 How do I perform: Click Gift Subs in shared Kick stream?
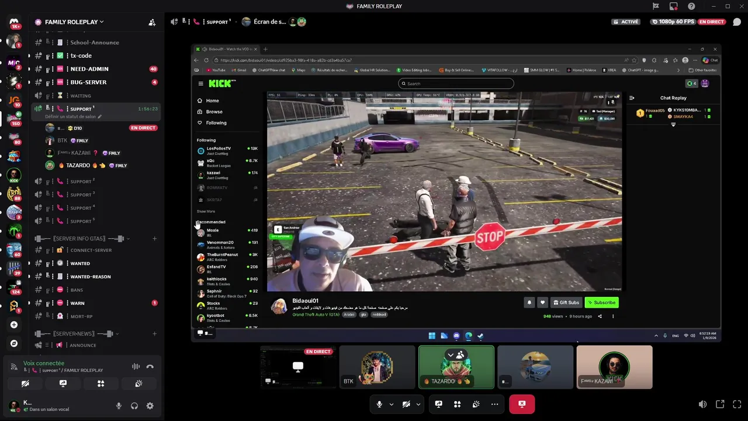[566, 302]
